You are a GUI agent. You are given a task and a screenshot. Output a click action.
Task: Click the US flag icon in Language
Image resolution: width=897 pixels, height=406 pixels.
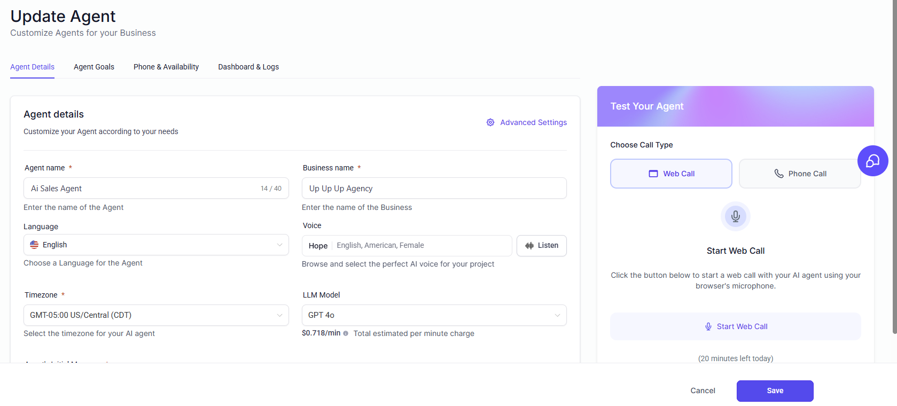tap(34, 245)
